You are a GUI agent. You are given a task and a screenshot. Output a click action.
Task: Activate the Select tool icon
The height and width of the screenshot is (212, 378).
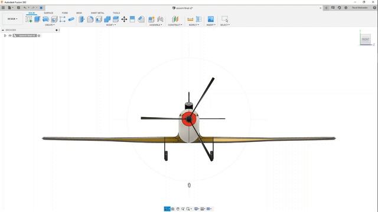[224, 19]
